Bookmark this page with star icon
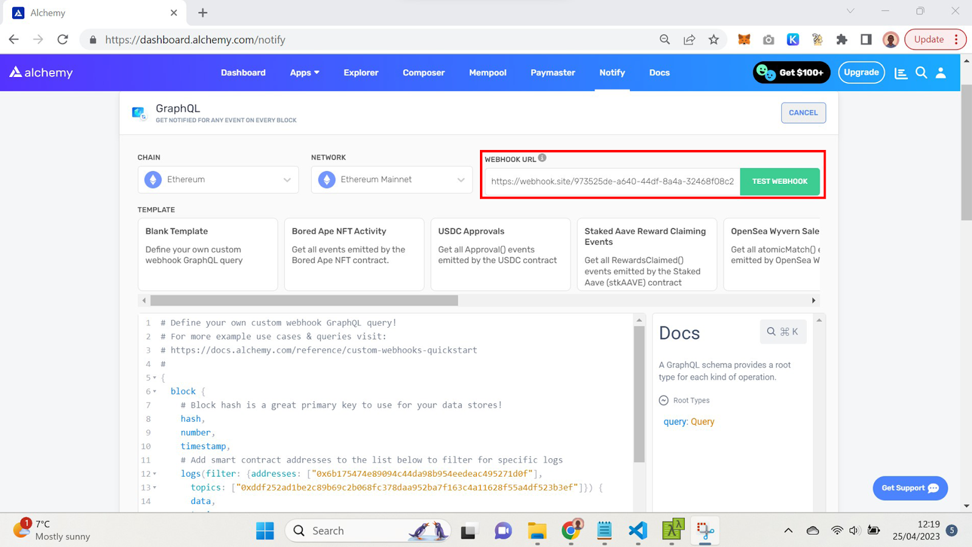The image size is (972, 547). (713, 39)
